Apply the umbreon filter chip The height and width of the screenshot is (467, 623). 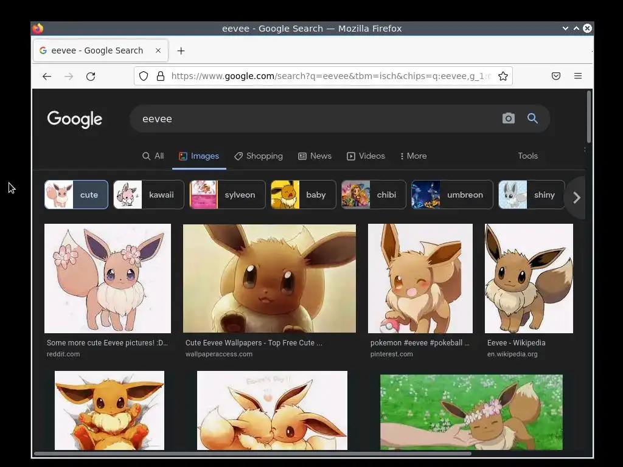click(x=452, y=195)
